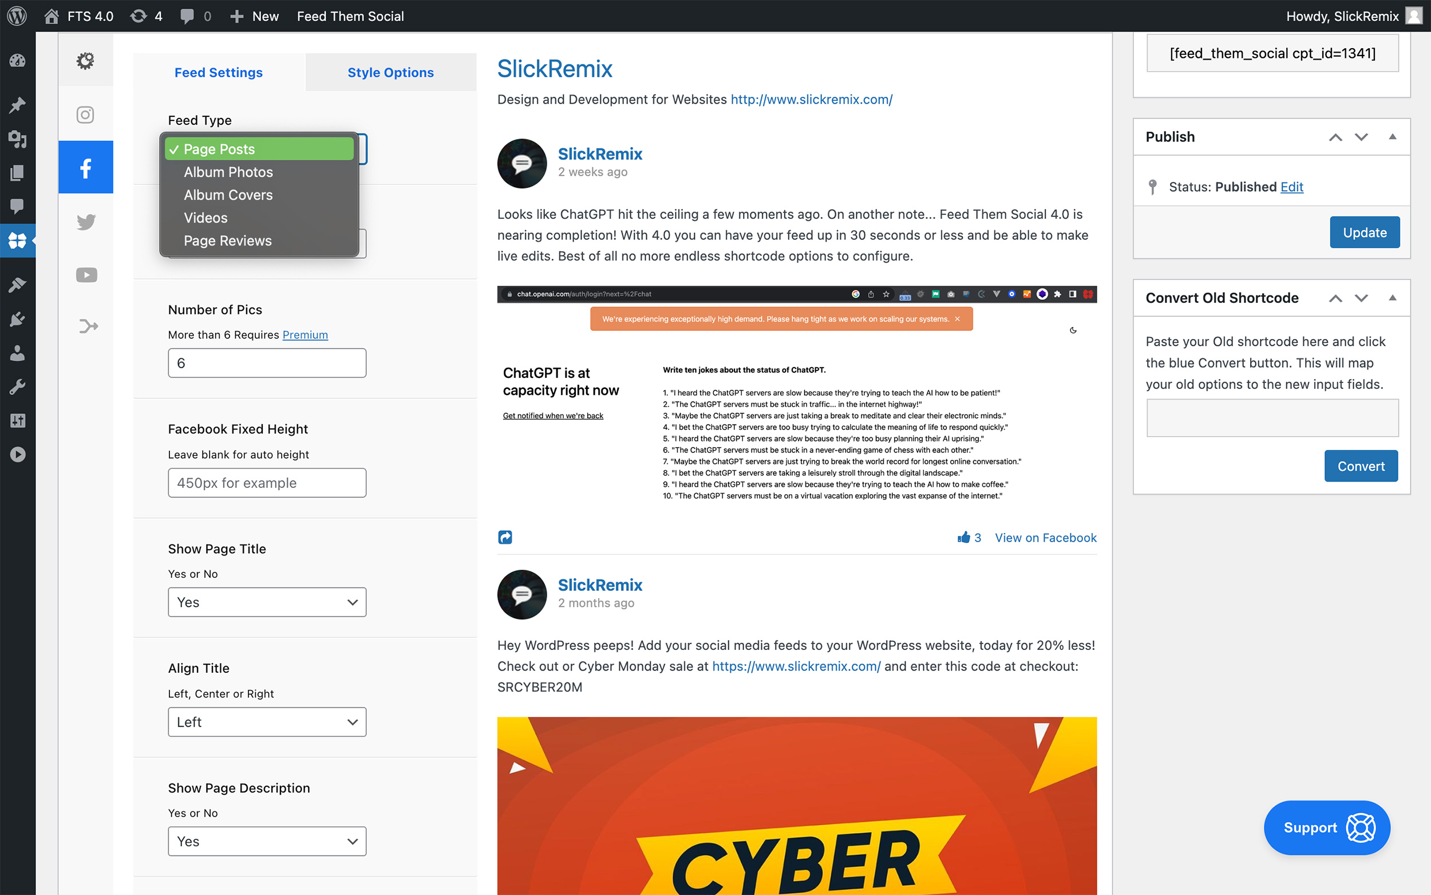Open the Pages sidebar icon
Viewport: 1431px width, 895px height.
17,173
